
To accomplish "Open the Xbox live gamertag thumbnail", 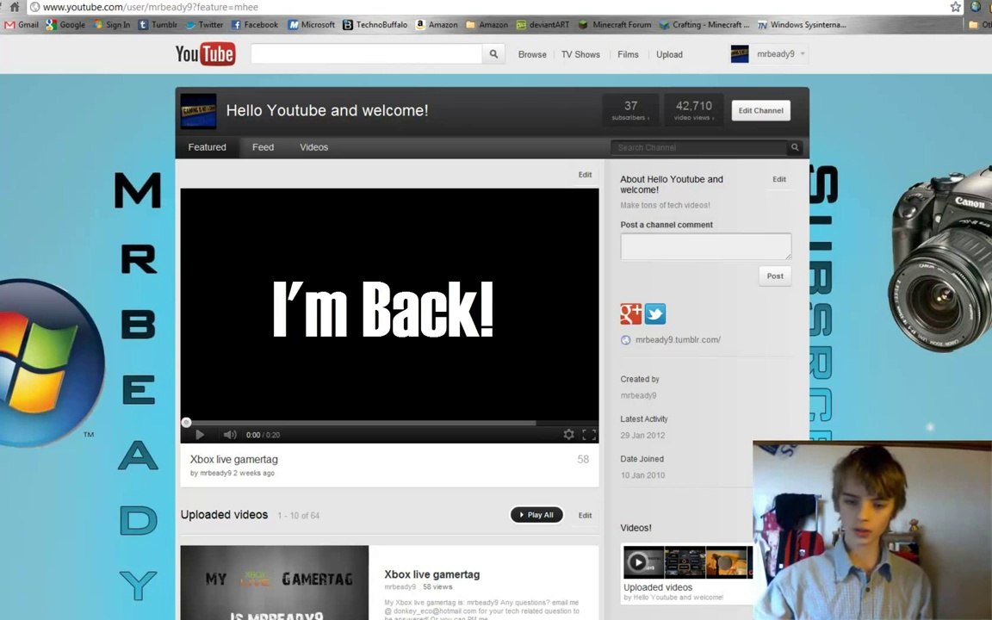I will (275, 583).
